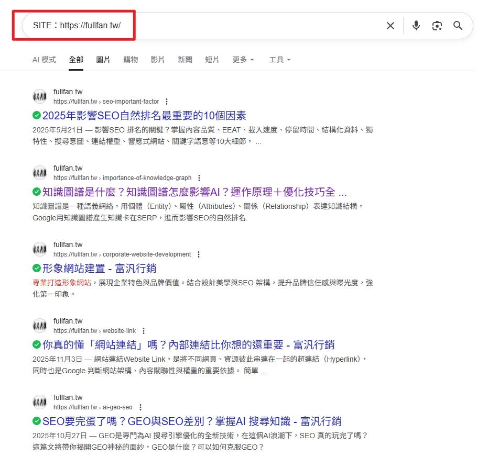Click the X to clear the search query
Image resolution: width=477 pixels, height=468 pixels.
390,25
